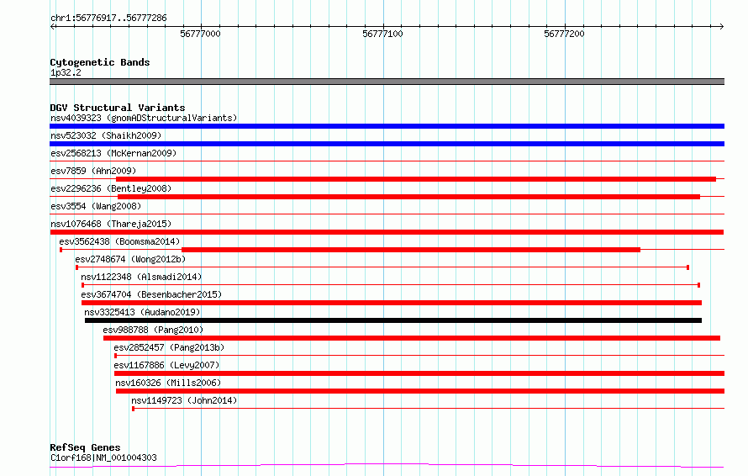This screenshot has width=748, height=476.
Task: Click esv3674704 (Besenbacher2015) label
Action: (x=151, y=294)
